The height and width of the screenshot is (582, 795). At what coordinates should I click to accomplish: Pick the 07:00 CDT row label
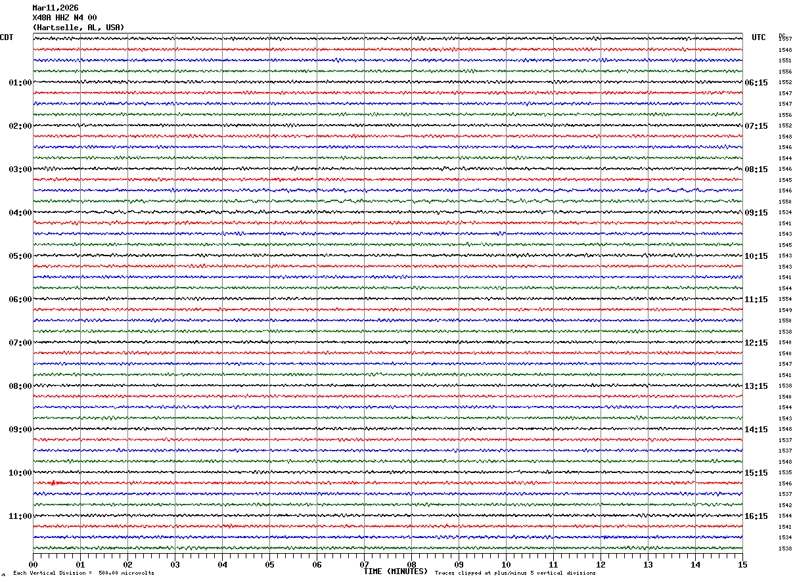click(x=20, y=343)
